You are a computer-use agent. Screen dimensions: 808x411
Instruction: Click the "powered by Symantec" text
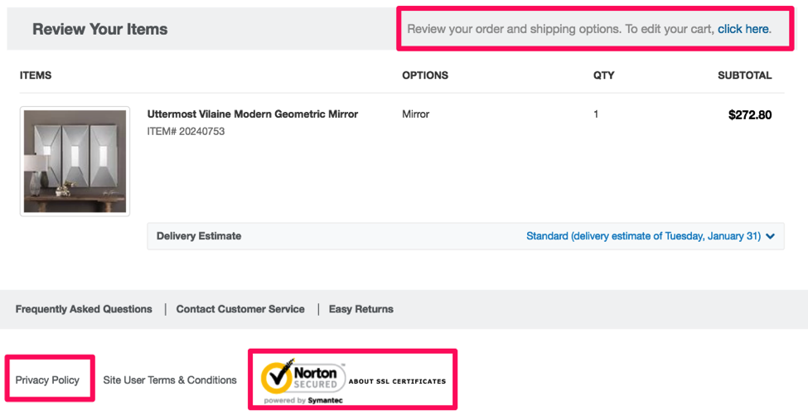coord(303,400)
